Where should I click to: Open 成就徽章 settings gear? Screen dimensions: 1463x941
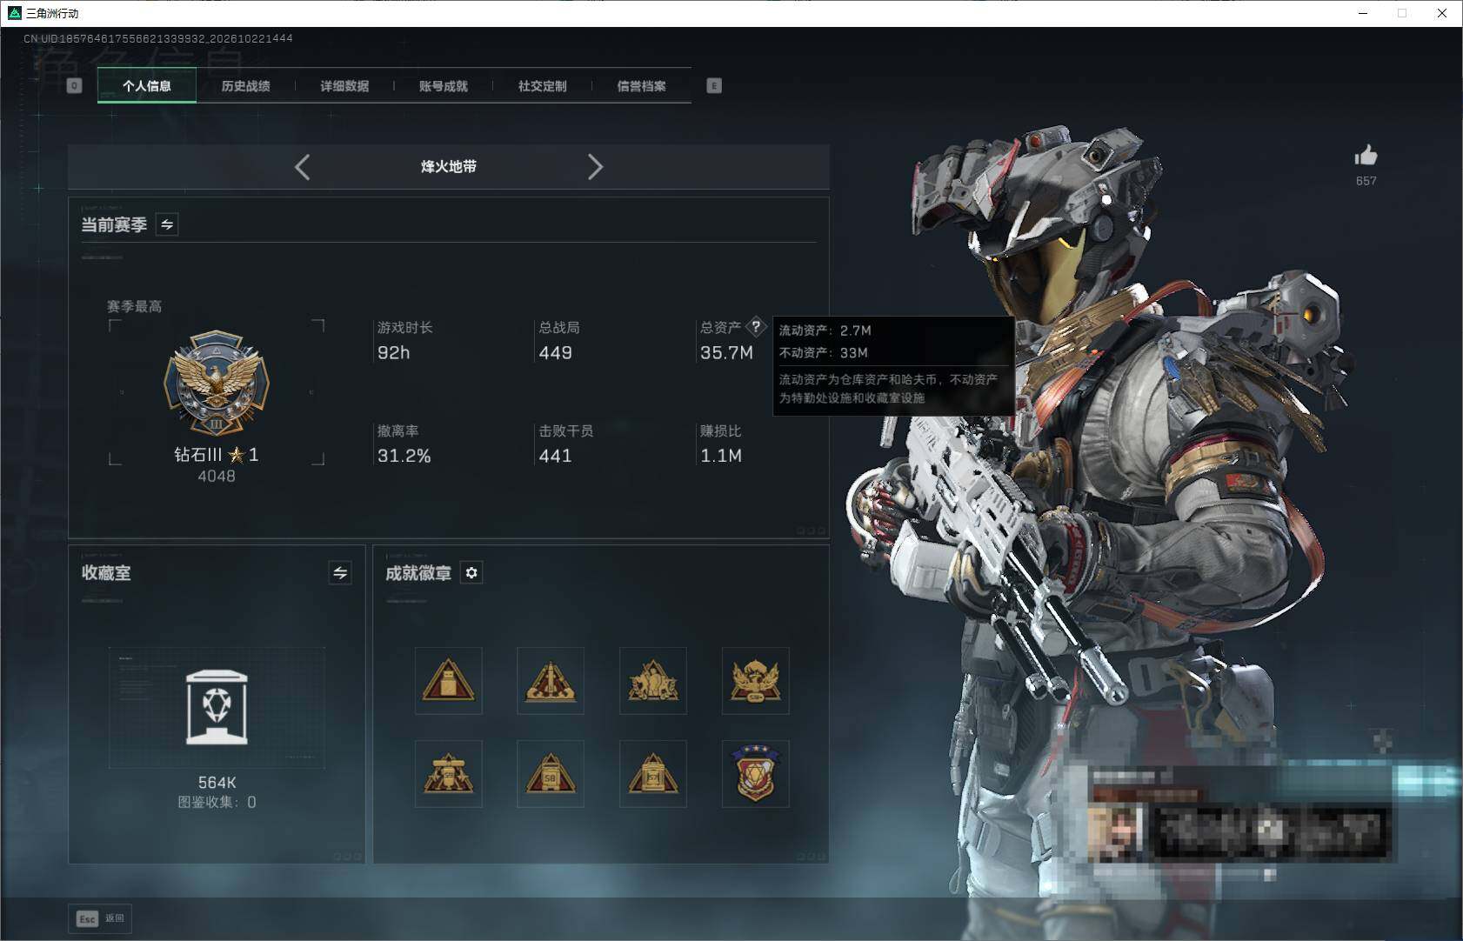(471, 572)
